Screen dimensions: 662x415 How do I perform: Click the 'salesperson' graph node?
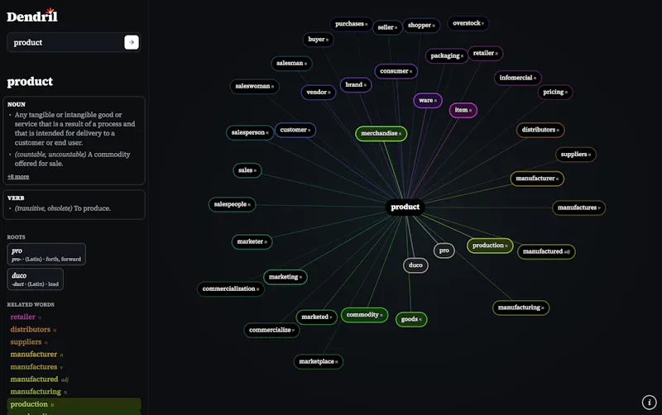[250, 133]
